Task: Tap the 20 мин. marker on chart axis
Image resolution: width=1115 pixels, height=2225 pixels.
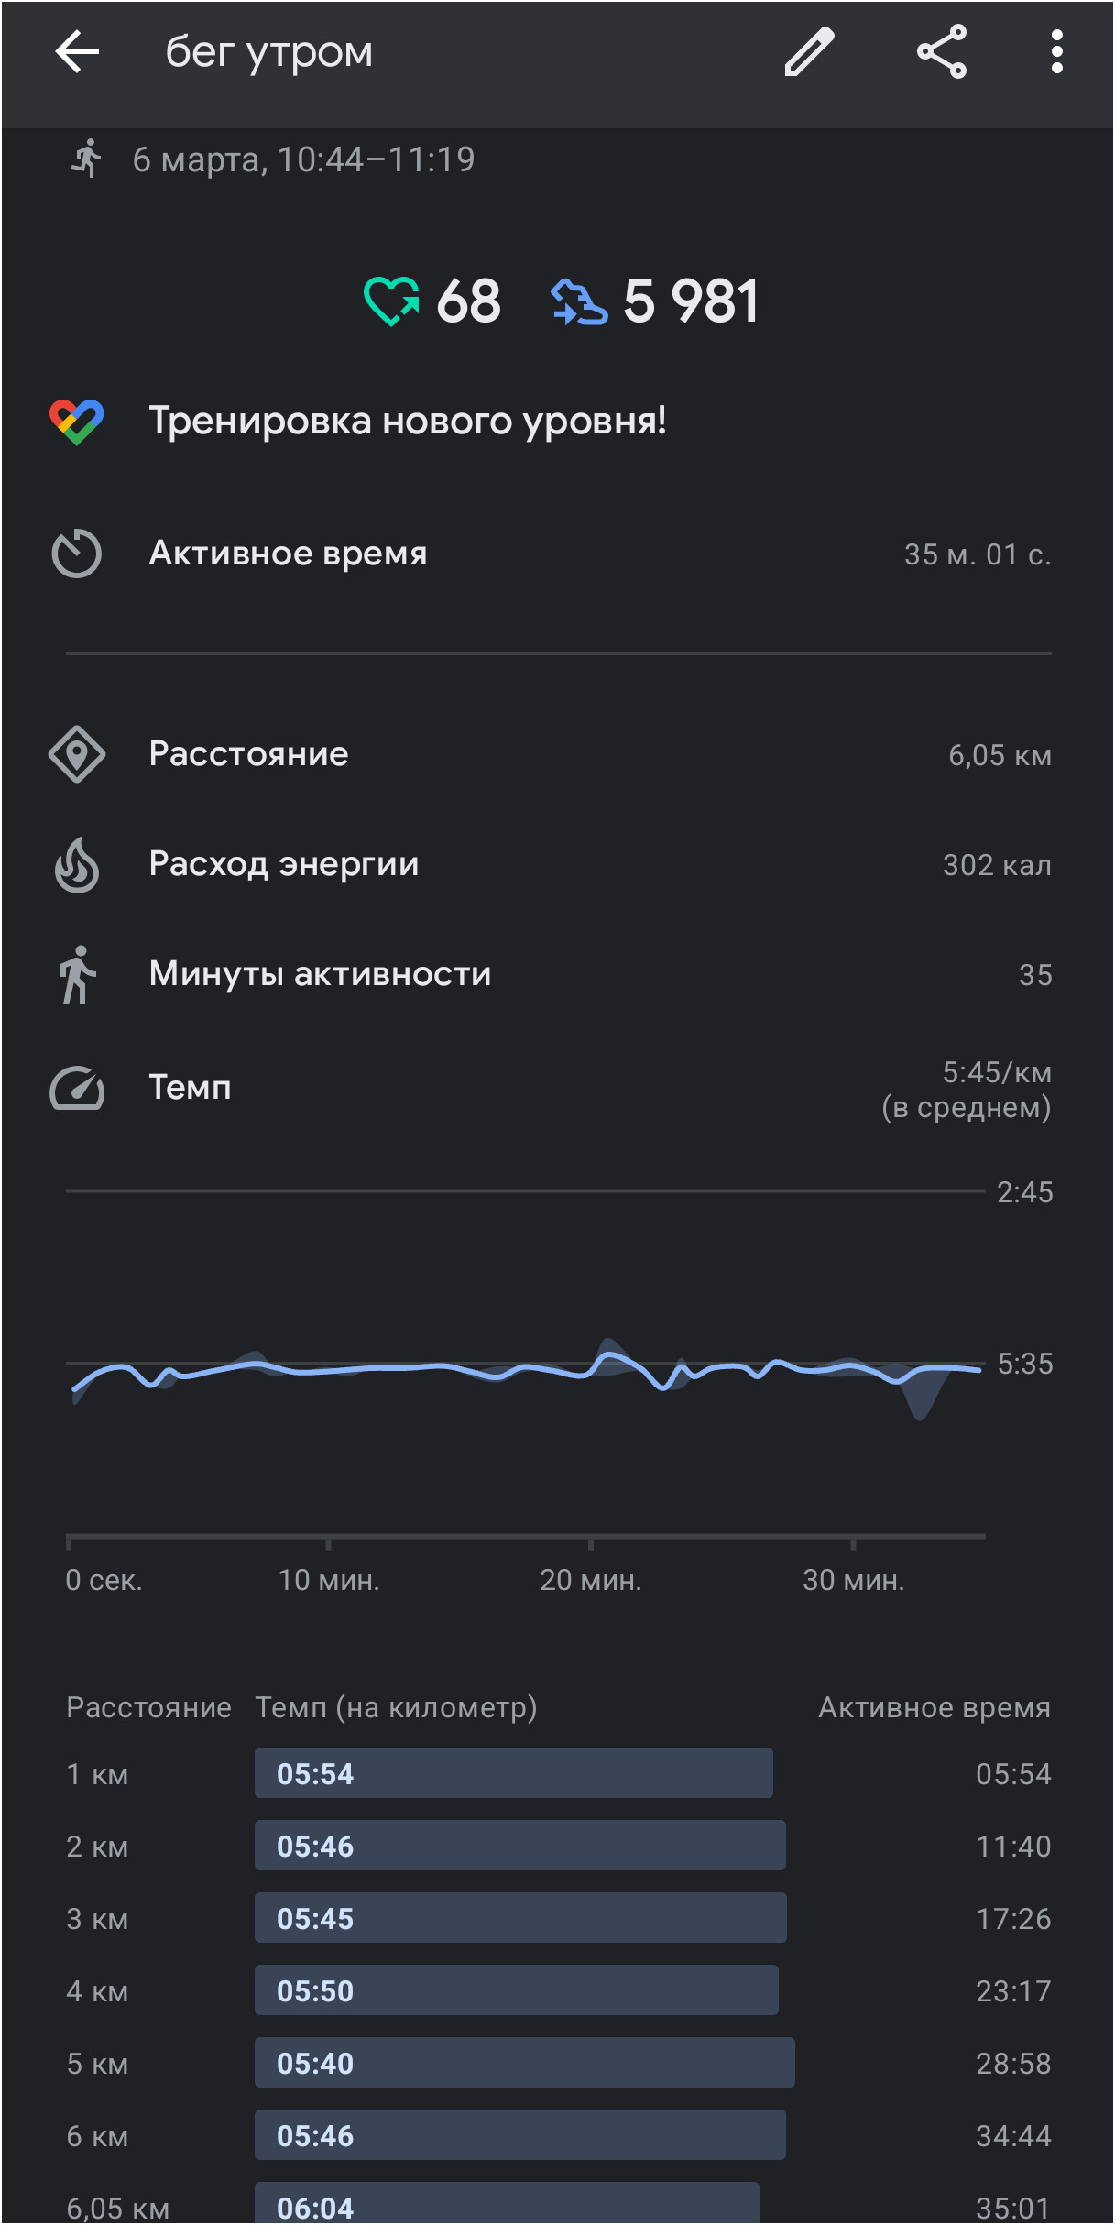Action: click(591, 1580)
